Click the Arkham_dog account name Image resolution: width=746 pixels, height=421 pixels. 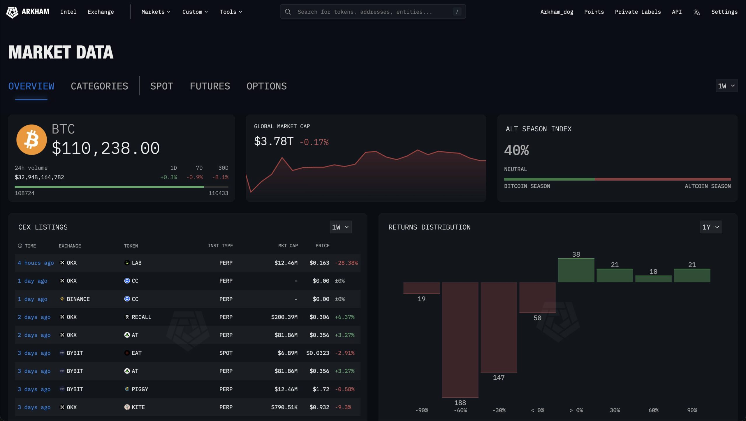[557, 12]
